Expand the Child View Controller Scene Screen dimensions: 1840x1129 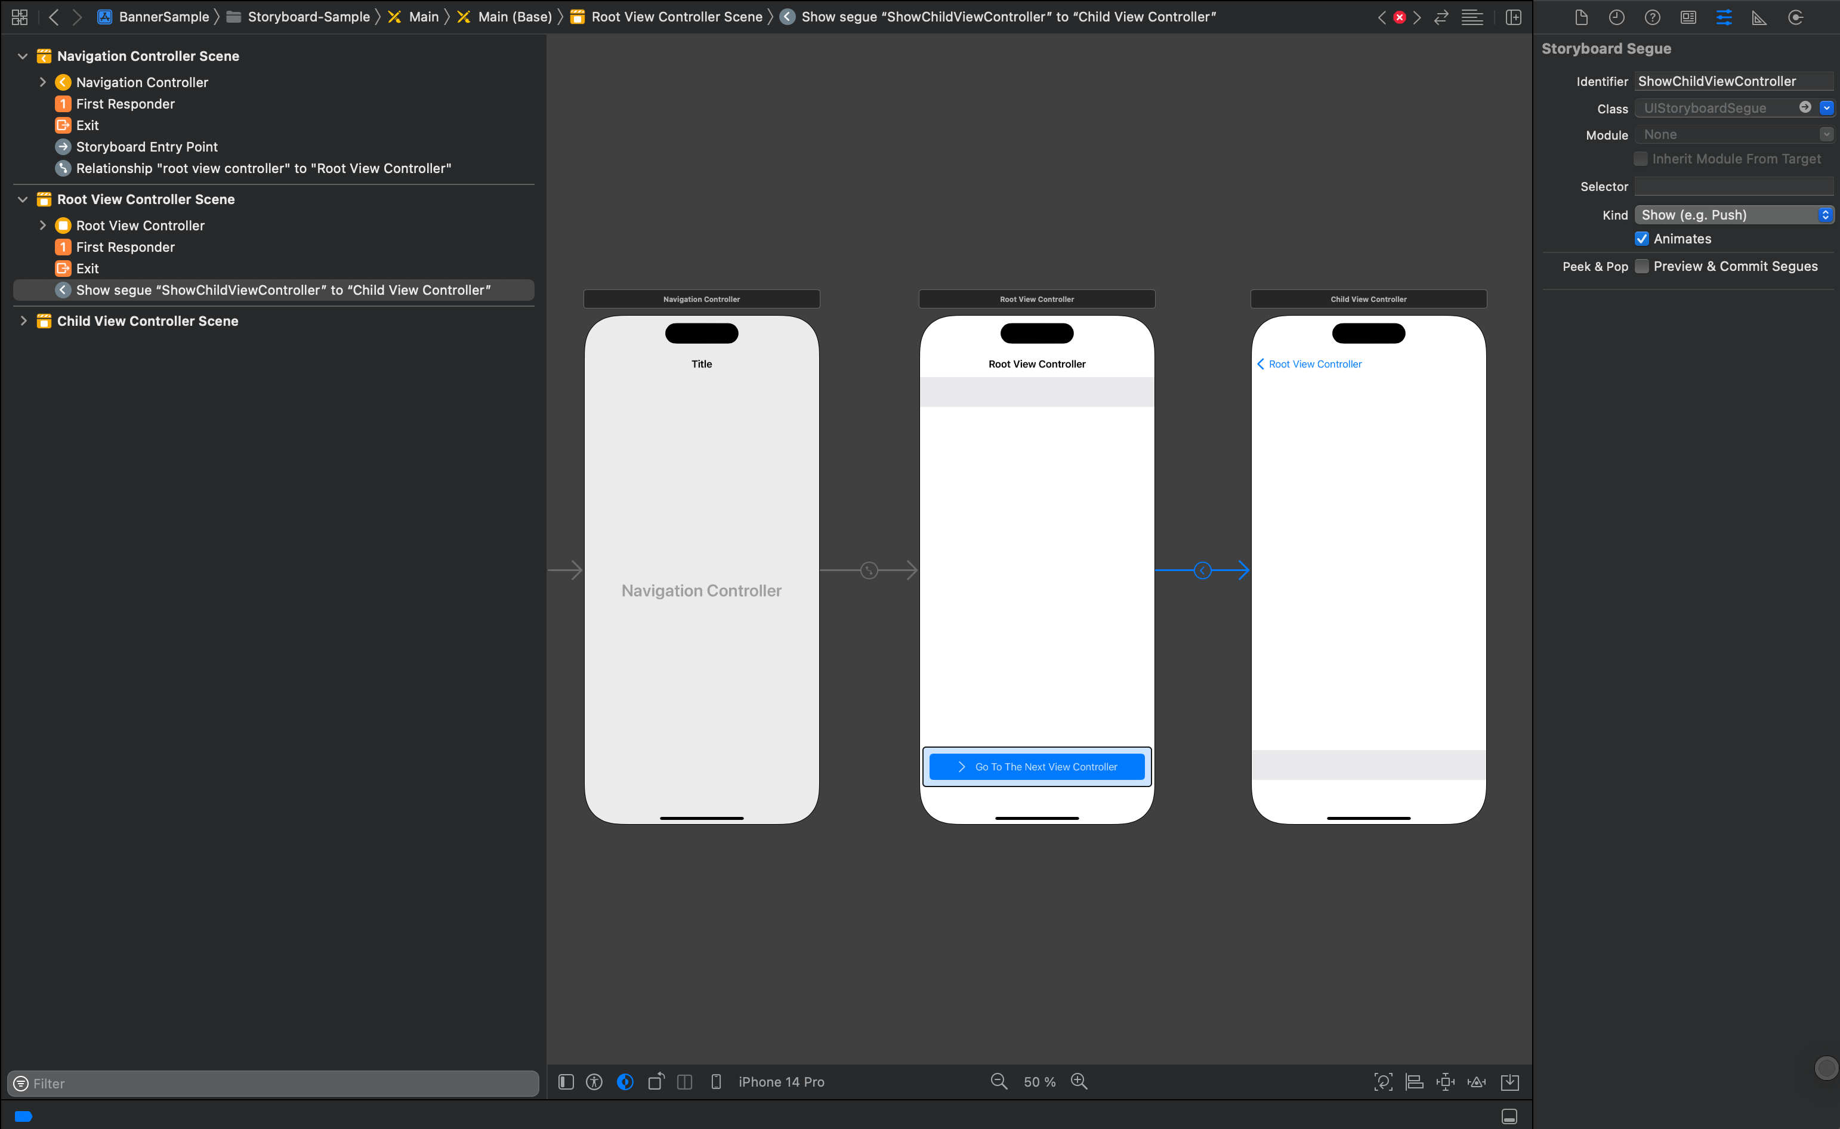[23, 321]
